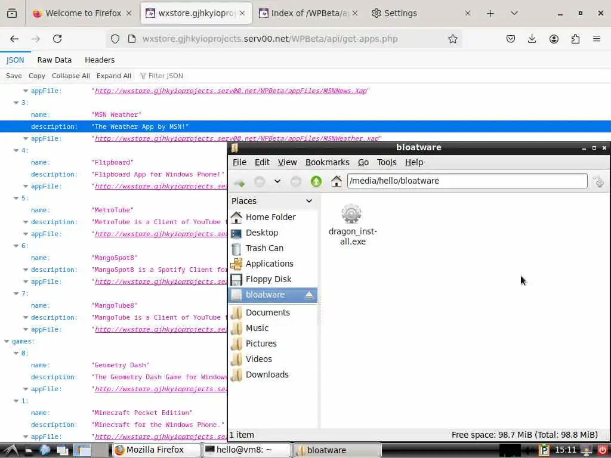This screenshot has height=458, width=611.
Task: Click Copy in JSON viewer toolbar
Action: tap(36, 76)
